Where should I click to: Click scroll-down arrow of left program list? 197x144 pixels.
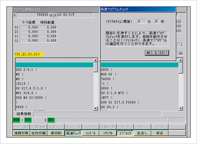click(95, 108)
